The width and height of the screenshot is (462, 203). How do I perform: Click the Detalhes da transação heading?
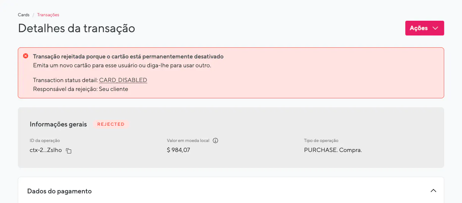point(76,28)
